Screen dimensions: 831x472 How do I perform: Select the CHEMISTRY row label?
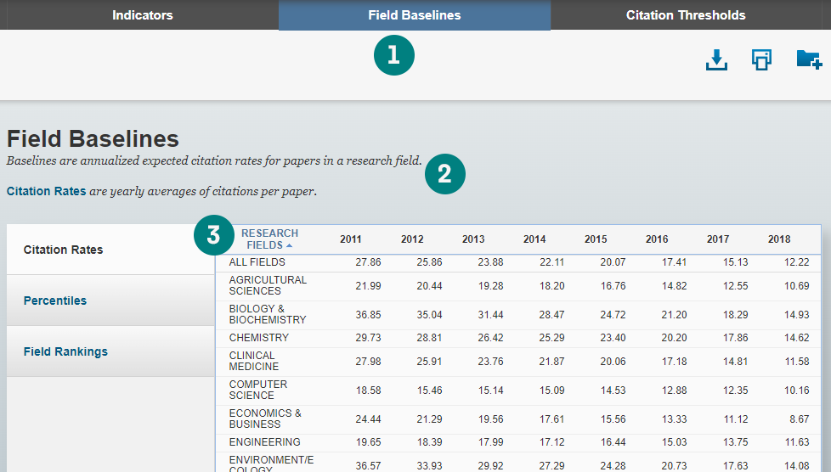(x=258, y=337)
